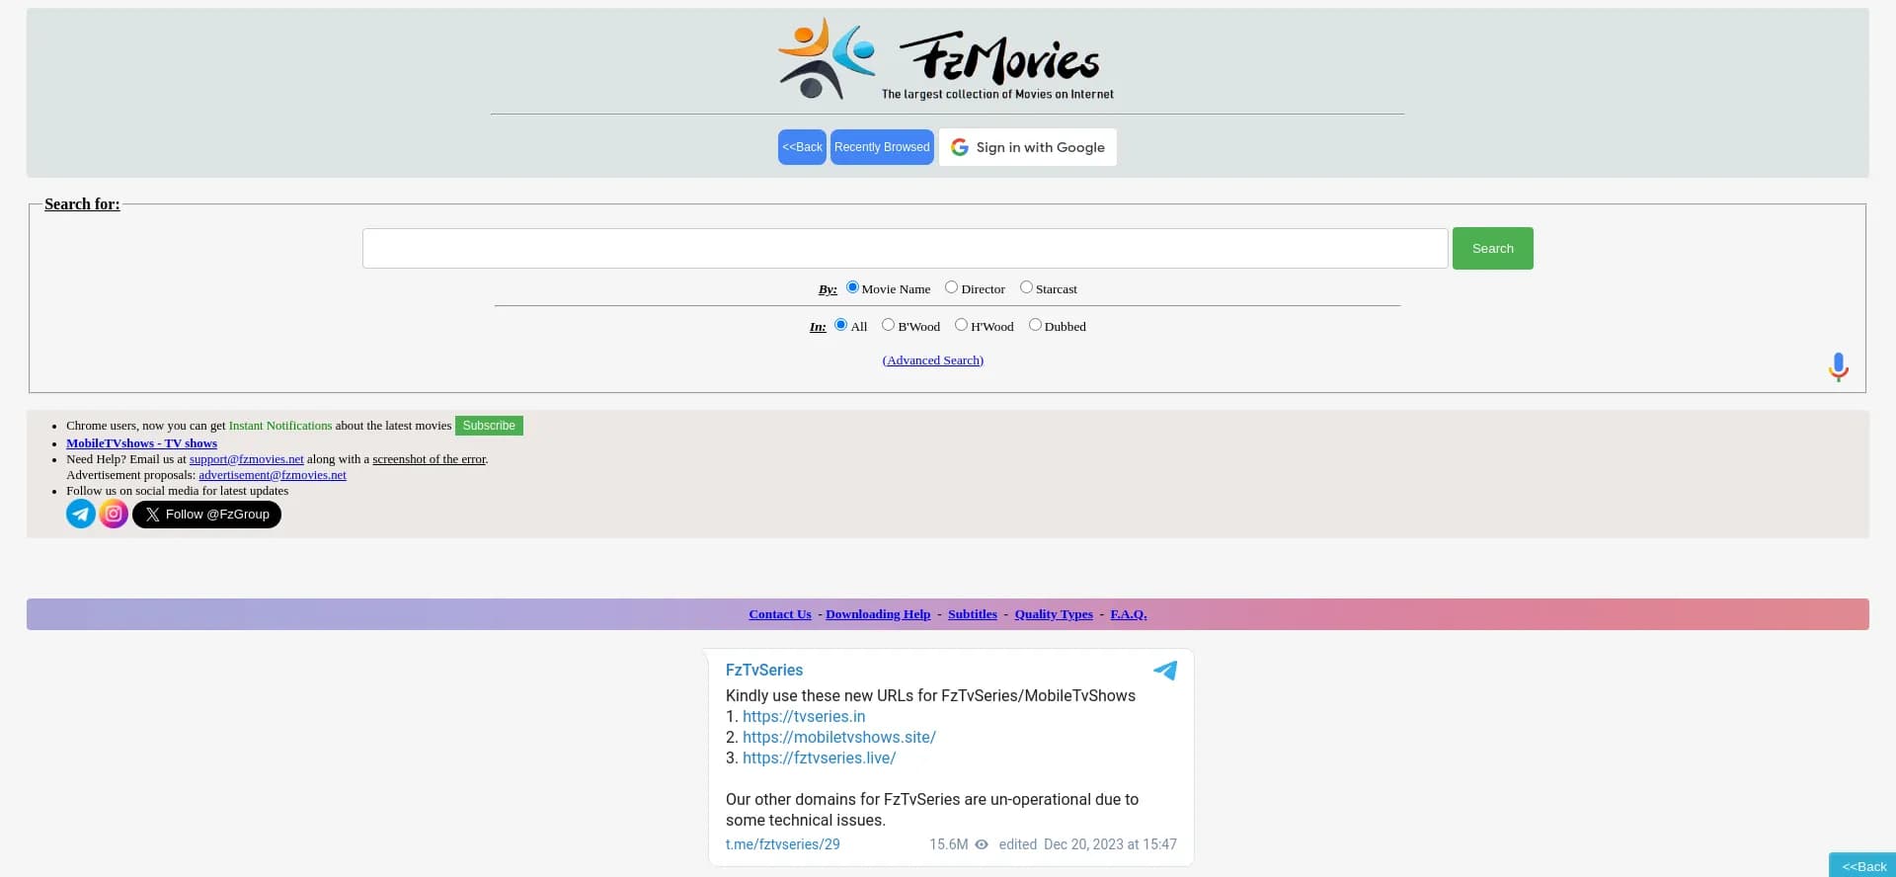Open FzTvSeries channel title link
The height and width of the screenshot is (877, 1896).
click(x=764, y=670)
